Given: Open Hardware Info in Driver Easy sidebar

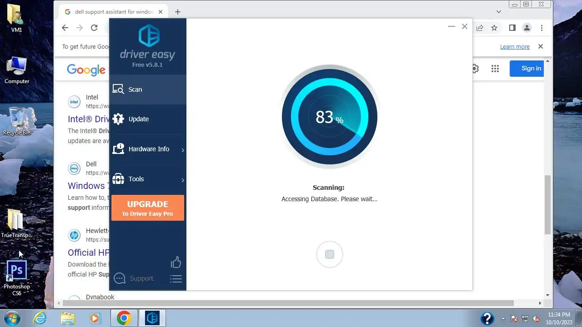Looking at the screenshot, I should (x=148, y=149).
